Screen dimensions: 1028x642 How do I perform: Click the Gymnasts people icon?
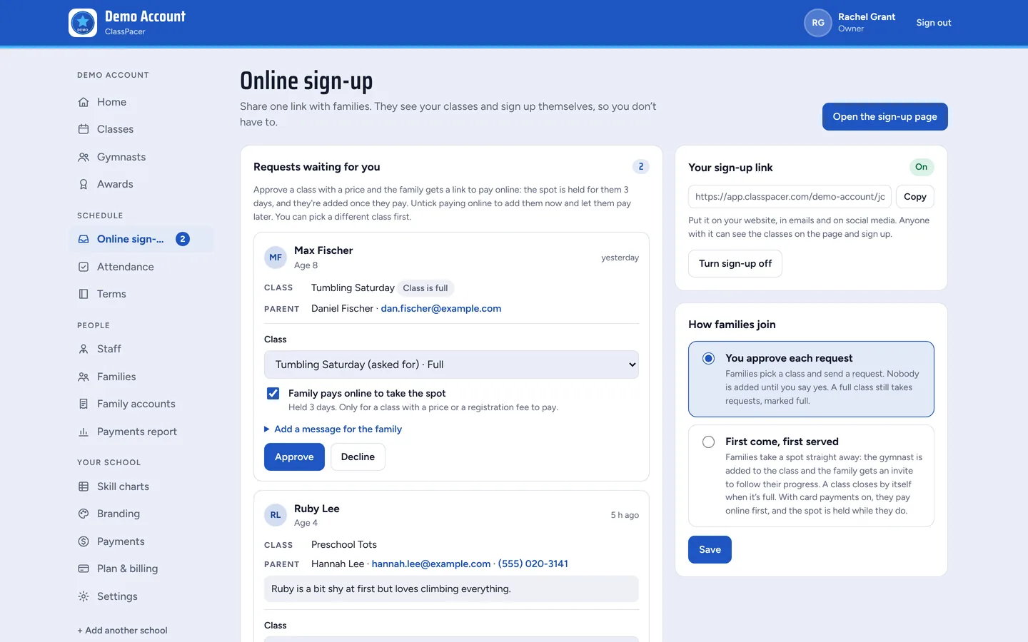[84, 157]
